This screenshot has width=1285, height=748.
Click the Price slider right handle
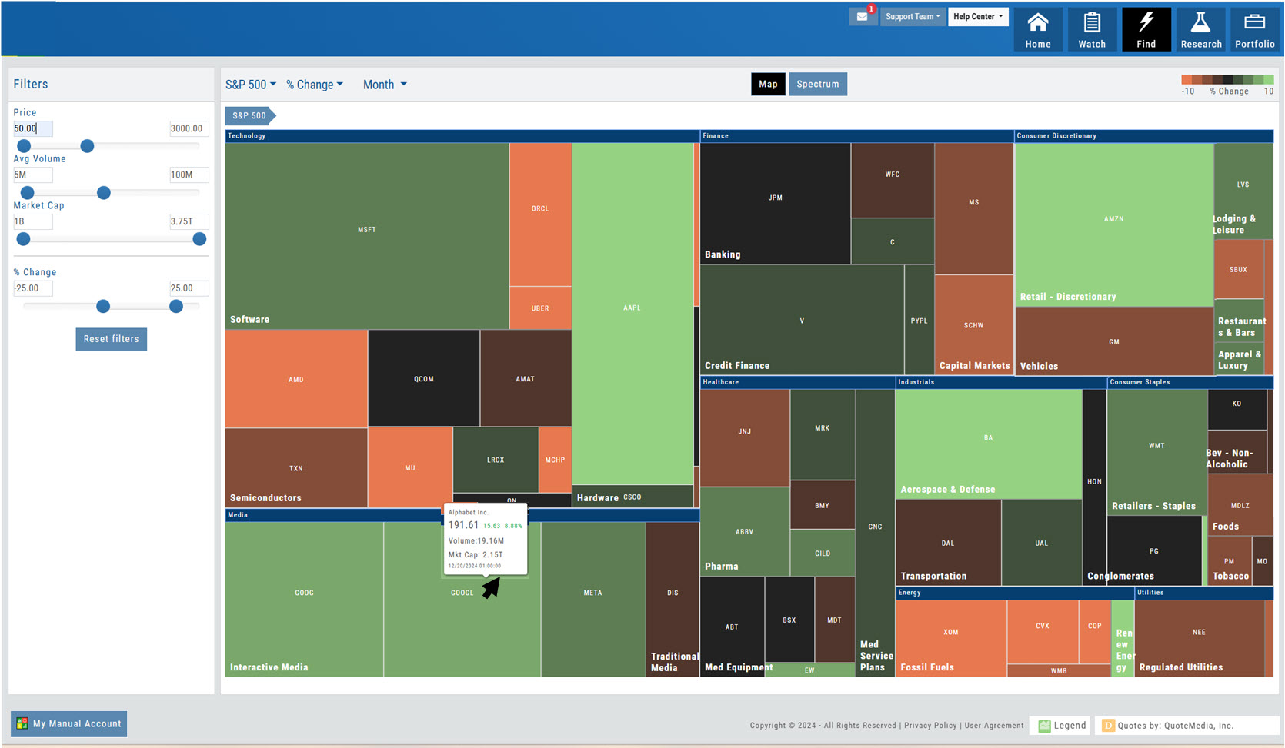(x=87, y=146)
